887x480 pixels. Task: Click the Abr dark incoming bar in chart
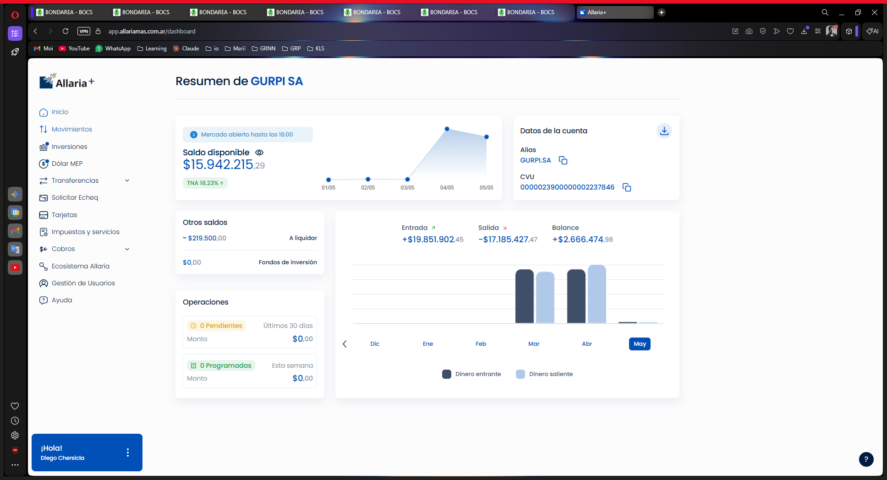pos(576,296)
